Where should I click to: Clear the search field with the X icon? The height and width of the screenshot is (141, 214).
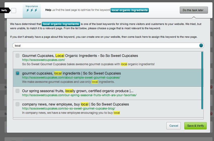click(x=201, y=46)
